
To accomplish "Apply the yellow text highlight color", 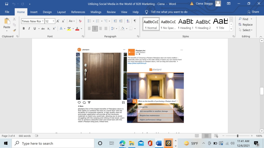I will (x=69, y=29).
